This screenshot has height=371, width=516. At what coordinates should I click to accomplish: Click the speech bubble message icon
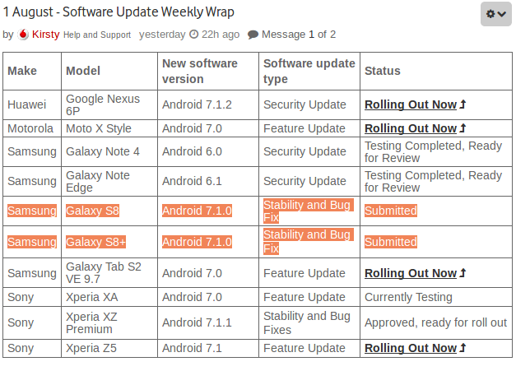tap(253, 35)
